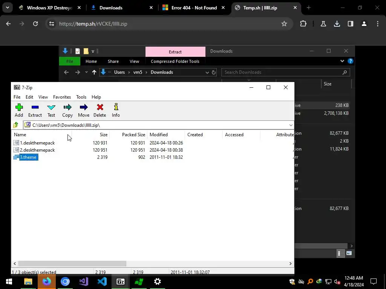Go back in Explorer navigation
The height and width of the screenshot is (289, 386).
pos(66,72)
